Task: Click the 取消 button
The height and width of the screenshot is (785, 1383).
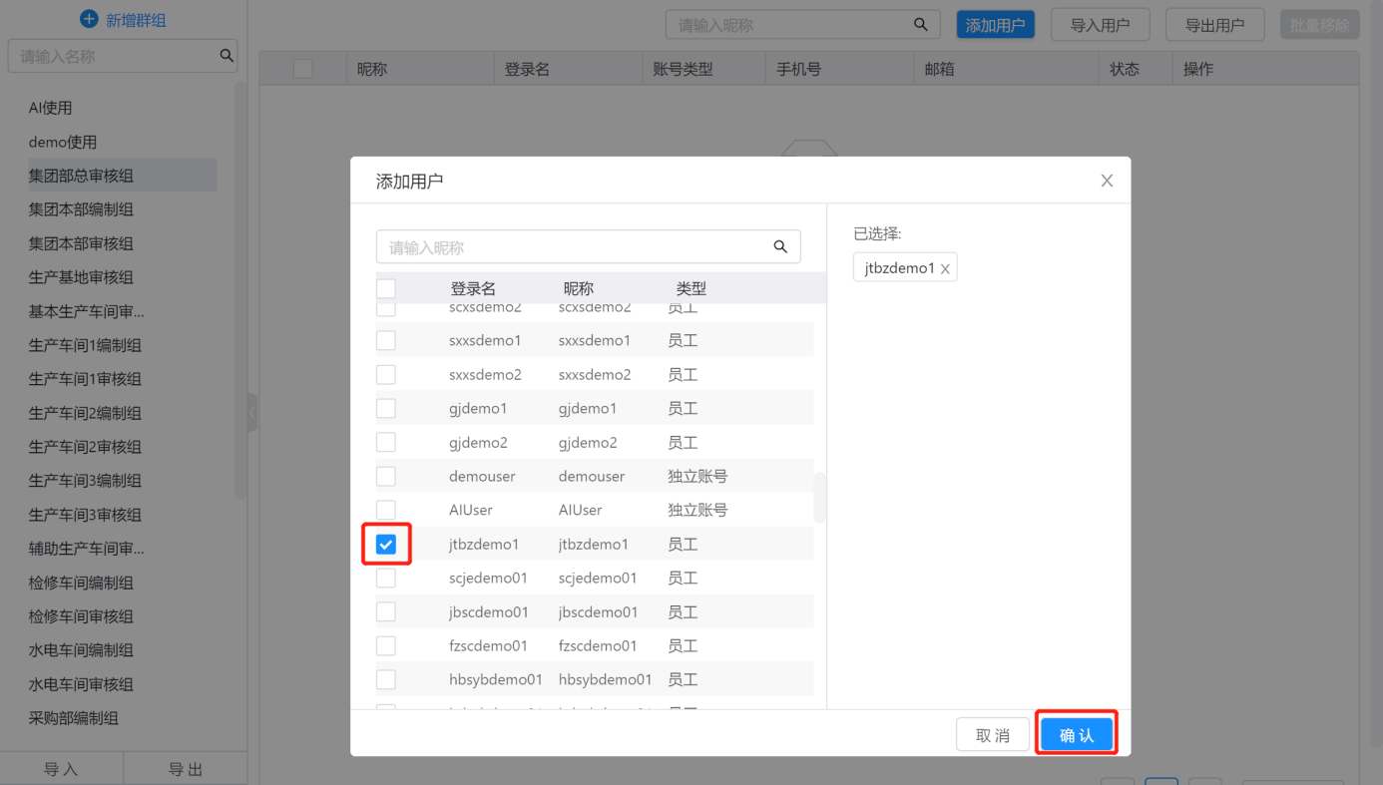Action: click(x=992, y=735)
